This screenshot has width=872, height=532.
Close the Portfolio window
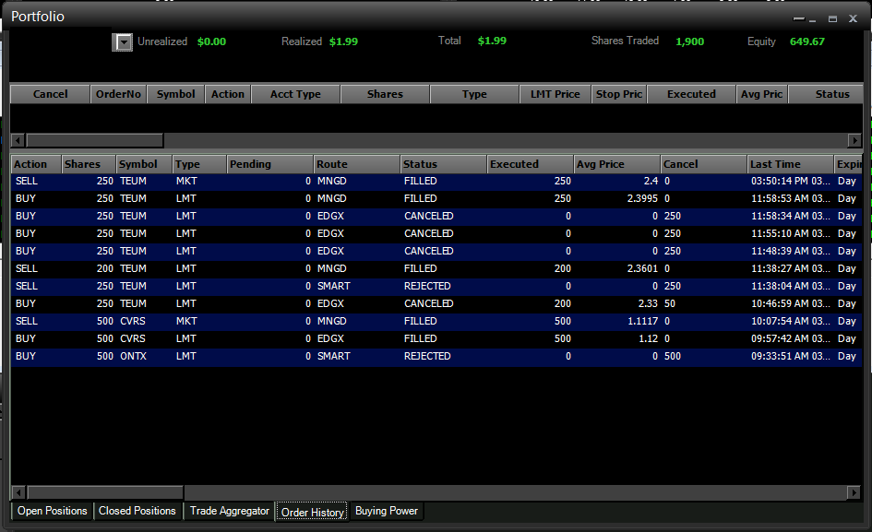pyautogui.click(x=853, y=18)
